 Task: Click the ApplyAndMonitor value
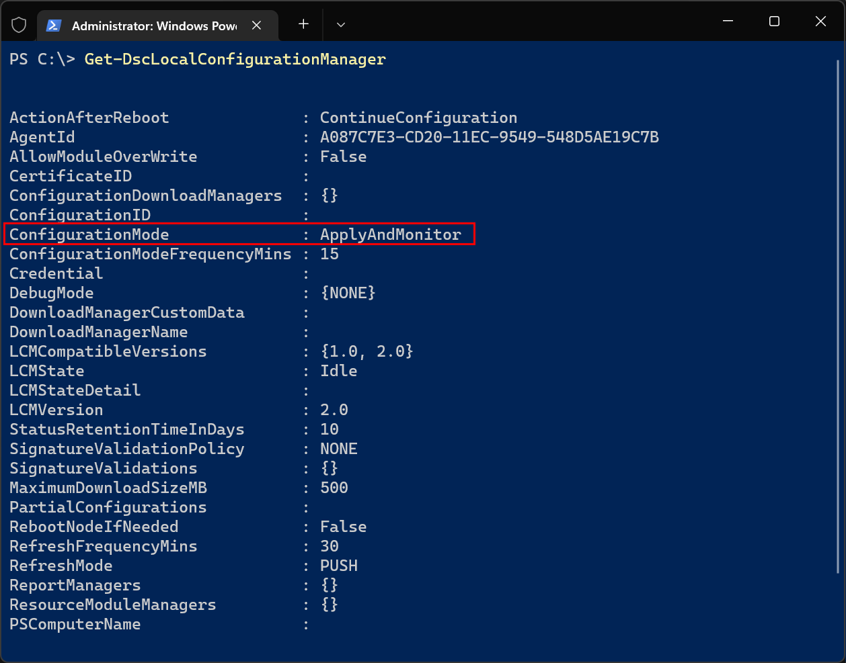tap(391, 235)
